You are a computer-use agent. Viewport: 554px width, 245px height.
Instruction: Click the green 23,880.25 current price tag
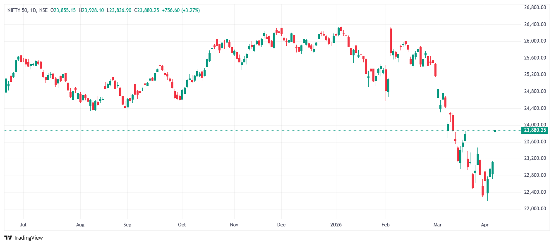(x=535, y=130)
